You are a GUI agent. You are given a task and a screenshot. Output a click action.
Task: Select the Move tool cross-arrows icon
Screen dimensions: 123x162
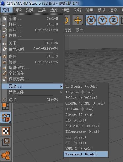tap(78, 20)
